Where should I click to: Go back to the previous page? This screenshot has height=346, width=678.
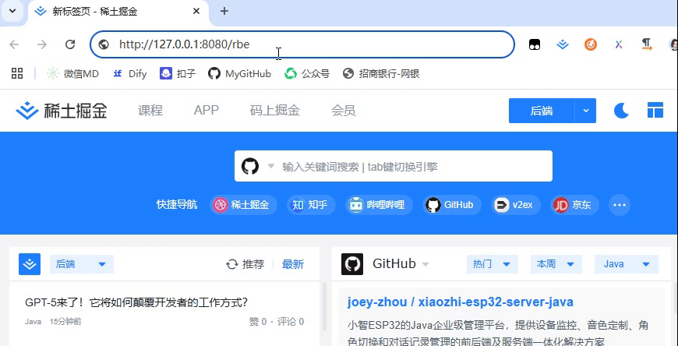15,44
